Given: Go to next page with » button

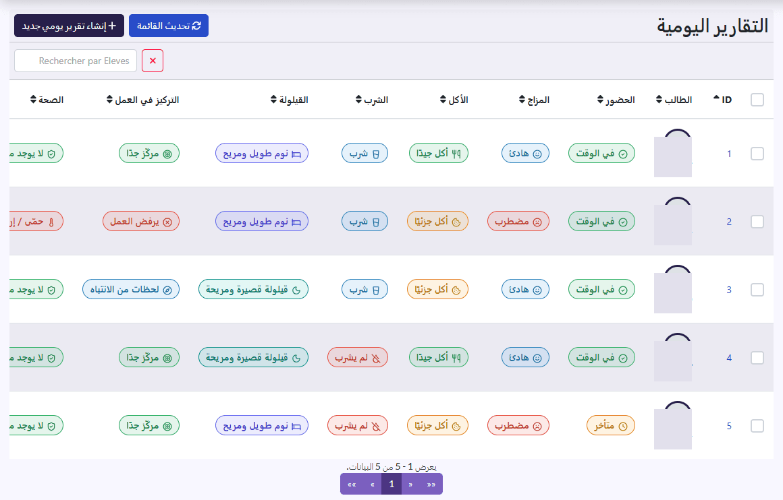Looking at the screenshot, I should [x=410, y=484].
